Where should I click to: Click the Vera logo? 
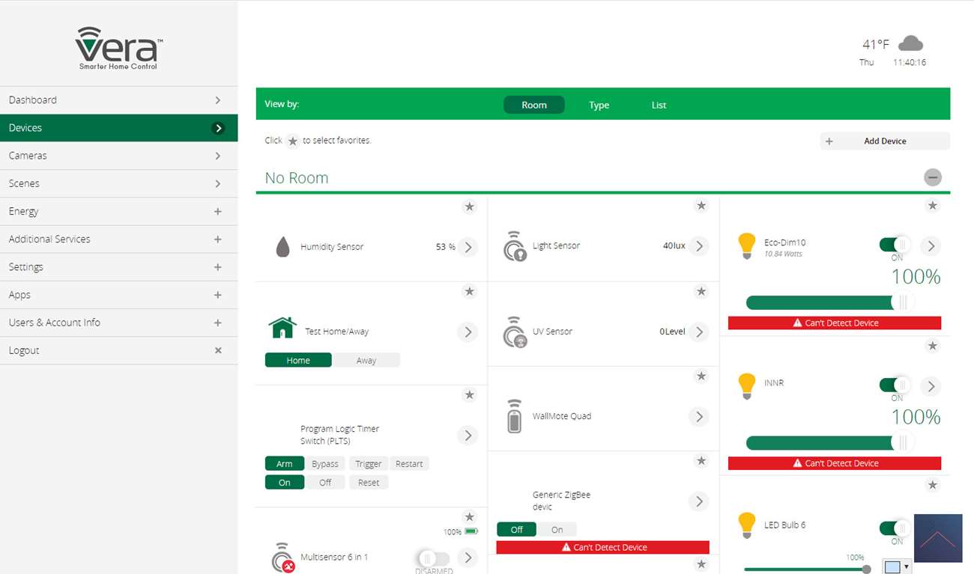(x=119, y=49)
